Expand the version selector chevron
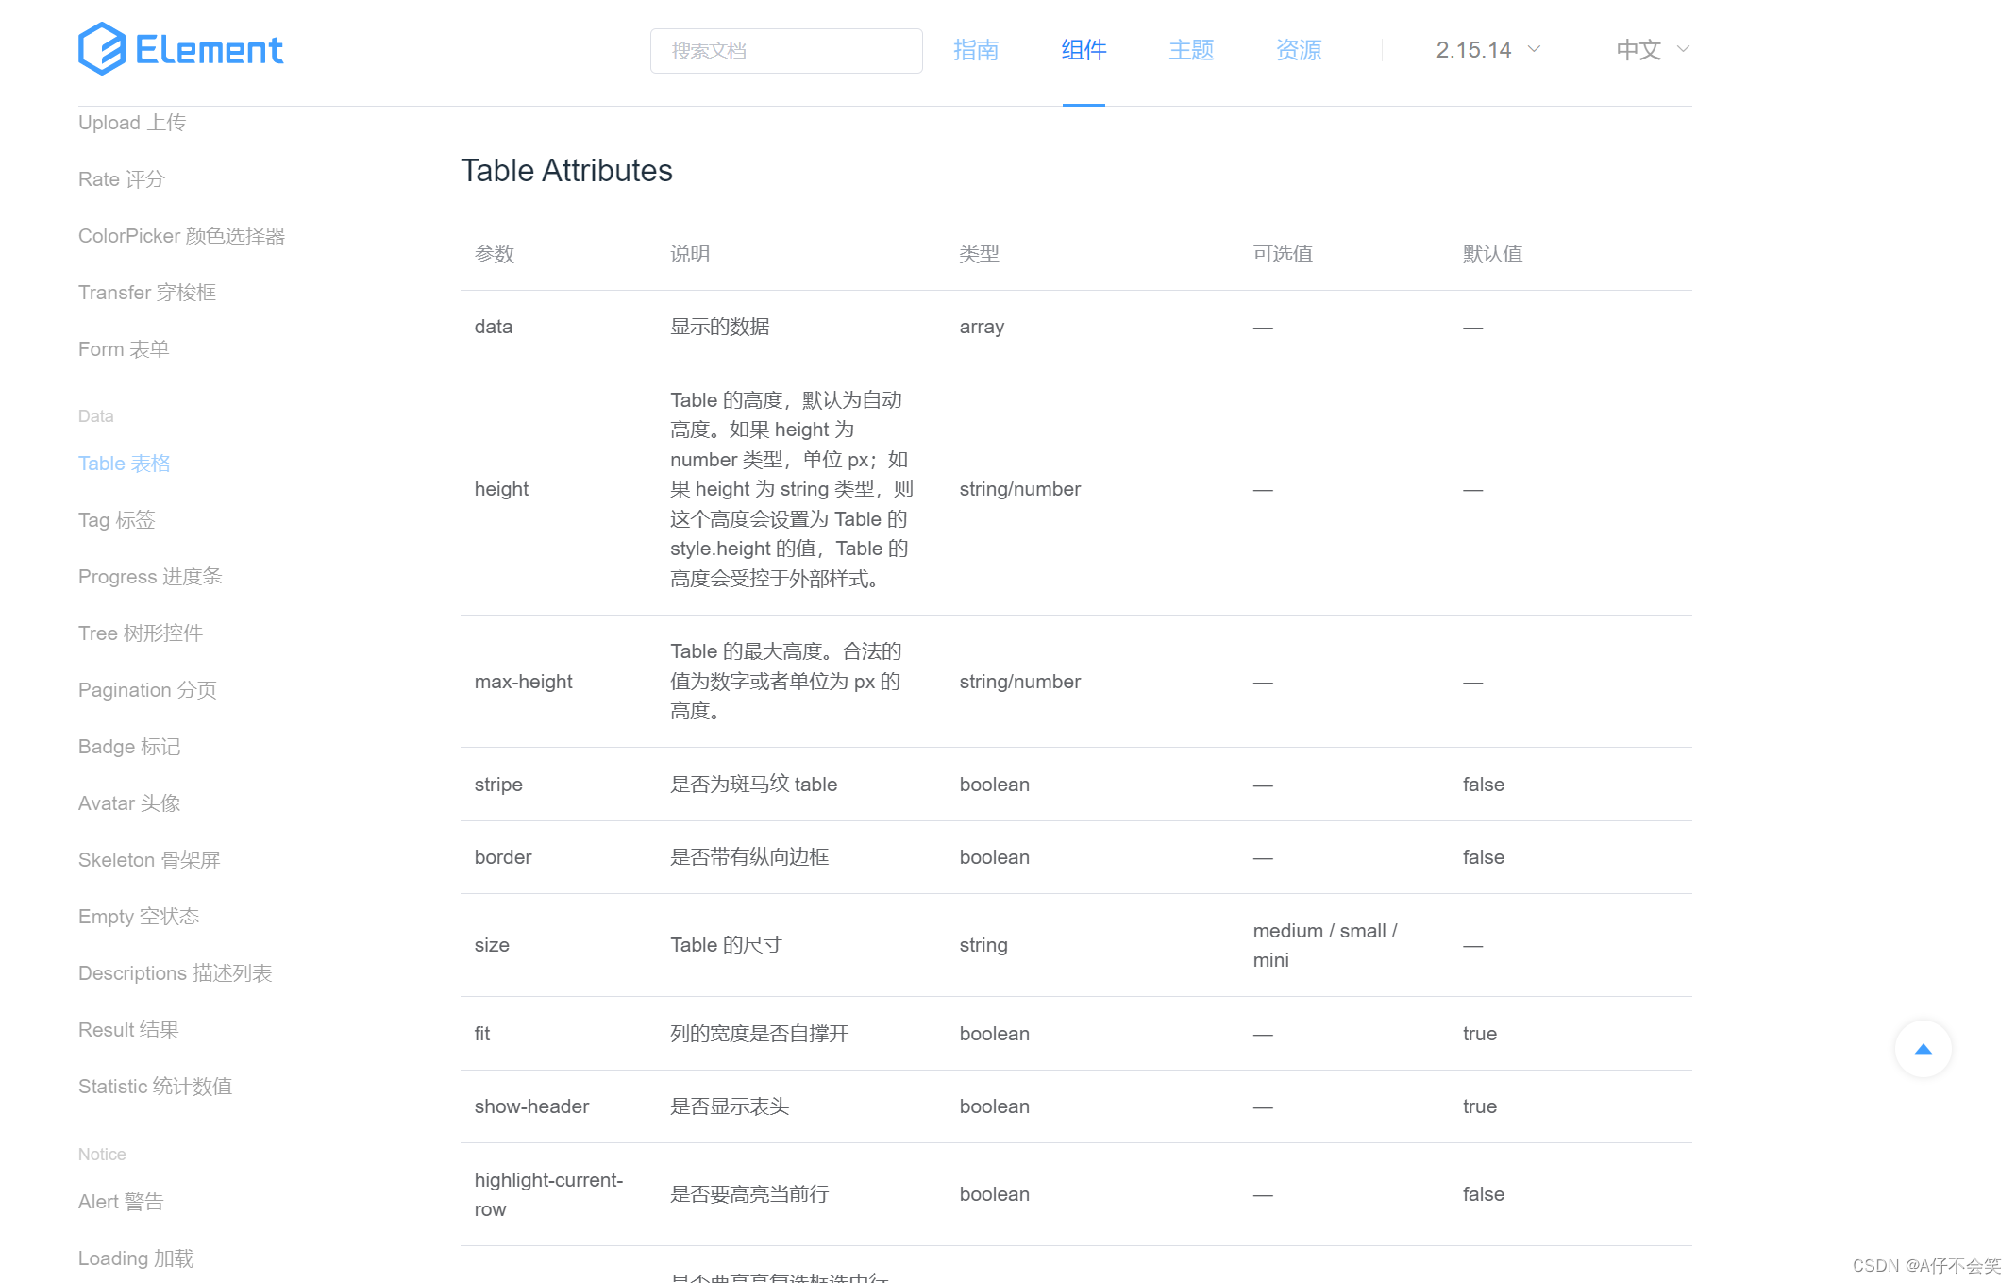The height and width of the screenshot is (1283, 2016). (x=1535, y=49)
